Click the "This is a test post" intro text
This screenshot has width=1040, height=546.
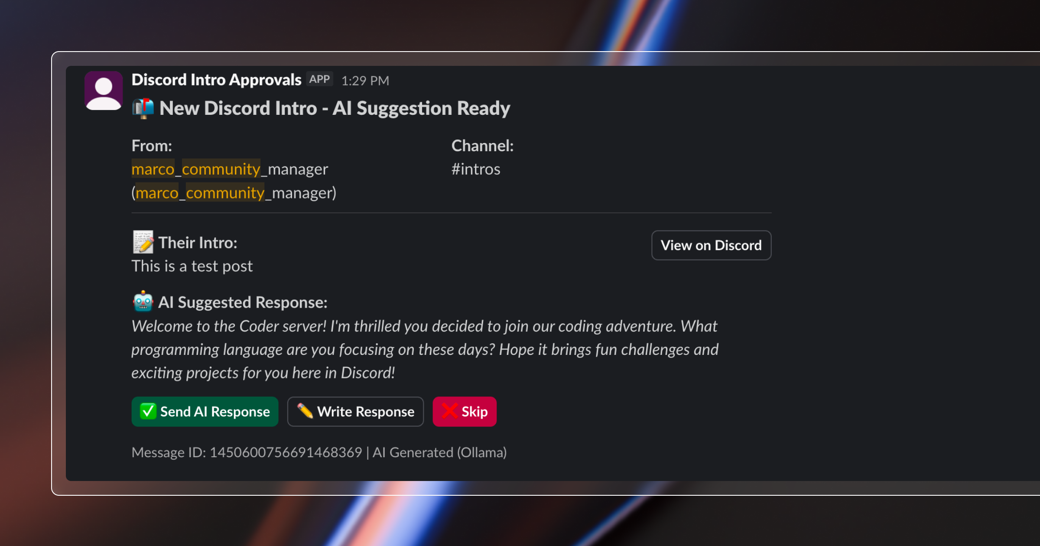coord(192,266)
